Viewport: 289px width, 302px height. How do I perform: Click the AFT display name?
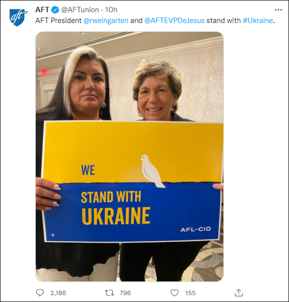[42, 10]
